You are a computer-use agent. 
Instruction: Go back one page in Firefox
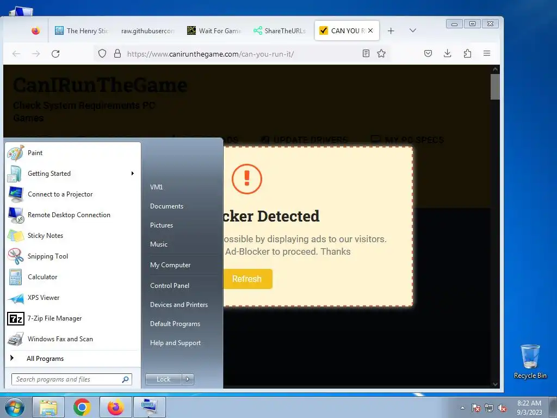pos(16,54)
